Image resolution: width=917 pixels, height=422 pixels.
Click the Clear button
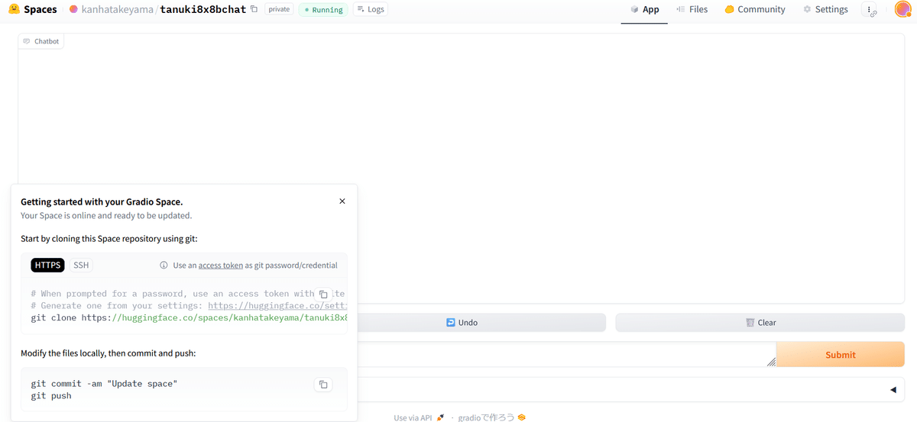(760, 323)
